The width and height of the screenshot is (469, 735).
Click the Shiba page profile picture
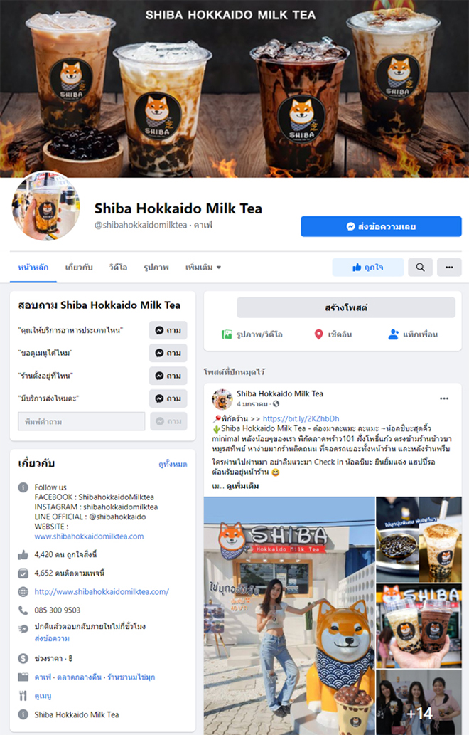tap(45, 206)
